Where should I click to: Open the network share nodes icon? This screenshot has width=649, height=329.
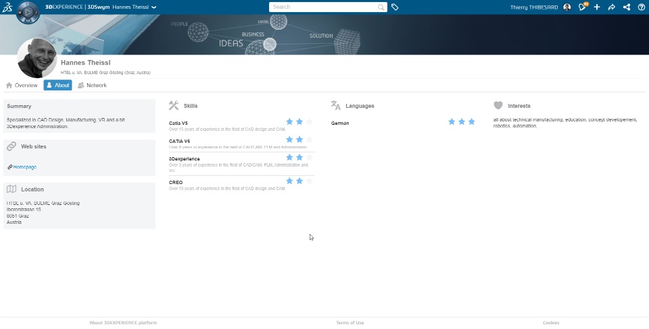point(627,7)
